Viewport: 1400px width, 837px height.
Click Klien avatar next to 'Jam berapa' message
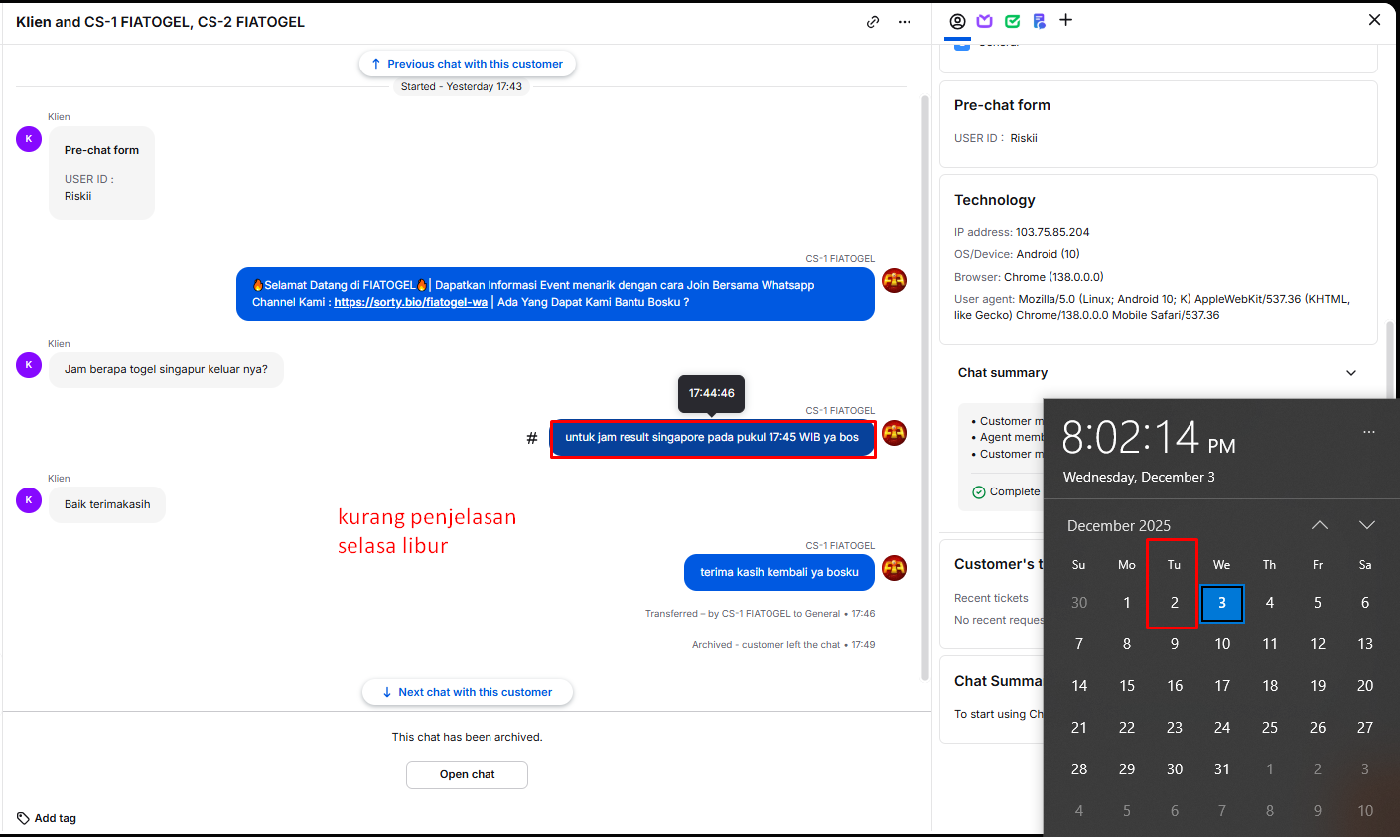point(29,365)
